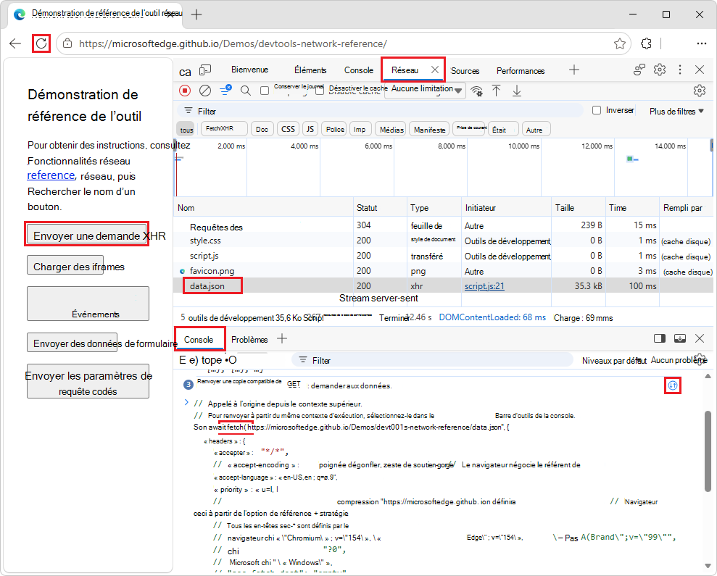Add quick view tool plus icon
Screen dimensions: 717x576
[x=282, y=339]
